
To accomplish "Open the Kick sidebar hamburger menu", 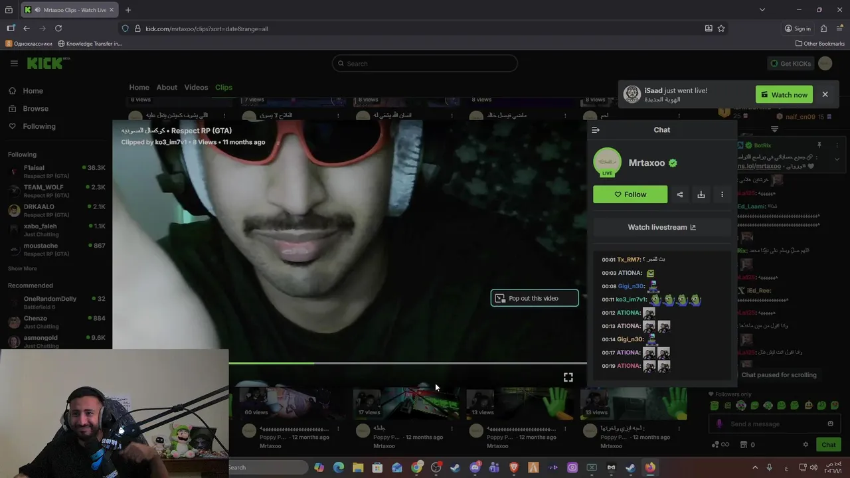I will (14, 63).
